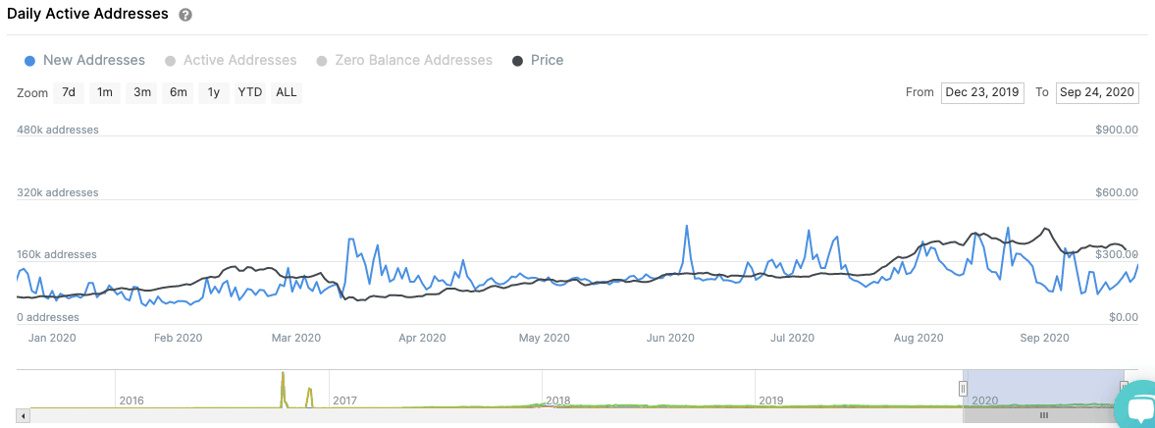Image resolution: width=1155 pixels, height=428 pixels.
Task: Zoom the chart to 1y
Action: click(x=214, y=93)
